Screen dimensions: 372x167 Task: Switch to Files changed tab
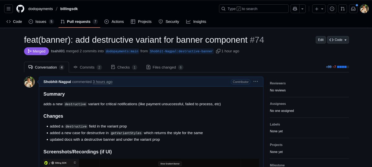[x=165, y=67]
